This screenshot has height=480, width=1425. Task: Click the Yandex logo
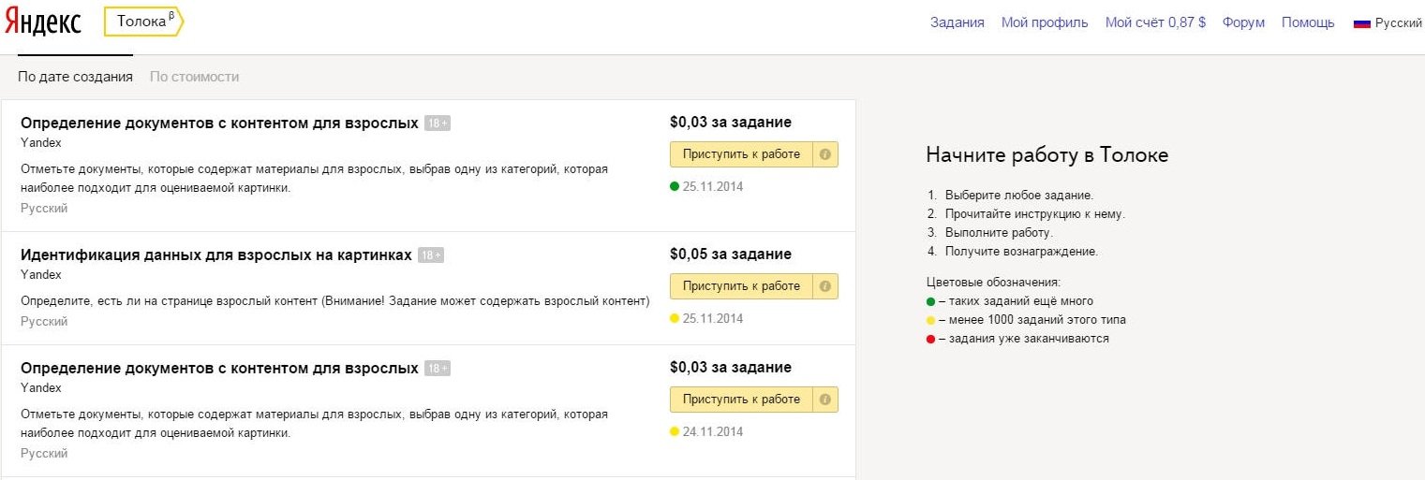[x=43, y=22]
